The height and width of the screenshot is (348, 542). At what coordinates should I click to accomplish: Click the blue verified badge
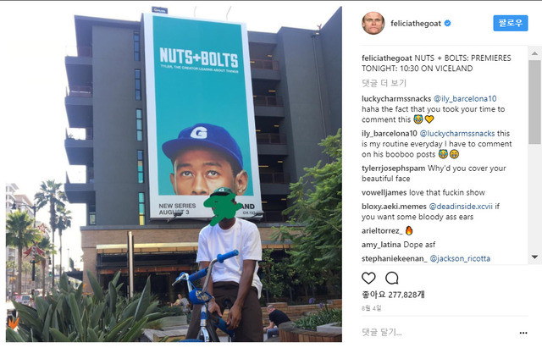[447, 24]
